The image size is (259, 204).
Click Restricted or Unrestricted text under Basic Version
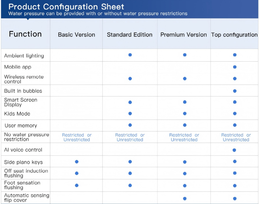click(77, 137)
